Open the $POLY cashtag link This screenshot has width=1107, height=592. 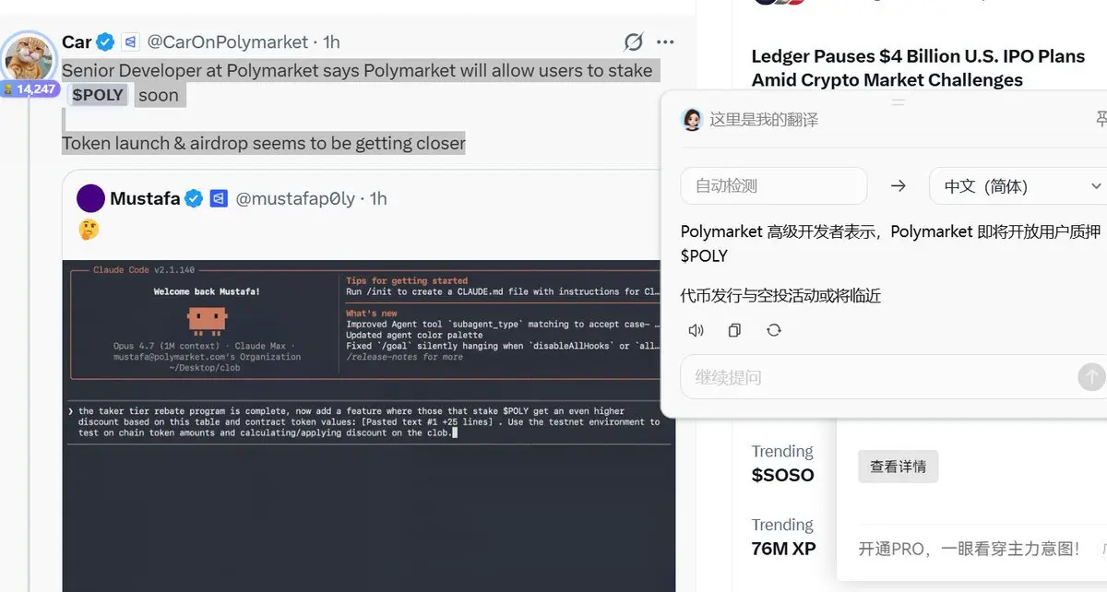98,95
